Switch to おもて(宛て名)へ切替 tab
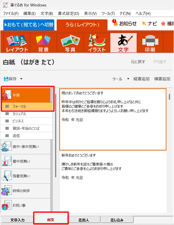This screenshot has width=174, height=225. click(x=29, y=25)
